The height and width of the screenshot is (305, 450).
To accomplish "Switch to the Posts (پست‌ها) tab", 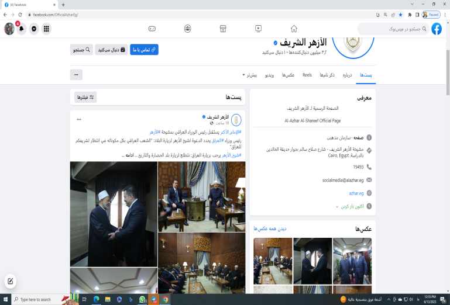I will point(366,75).
